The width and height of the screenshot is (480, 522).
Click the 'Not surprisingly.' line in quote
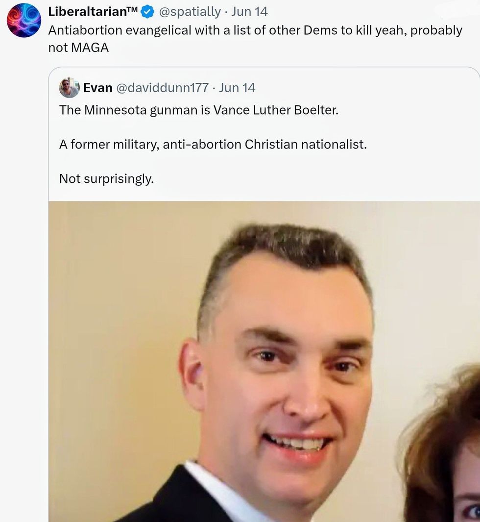tap(106, 179)
